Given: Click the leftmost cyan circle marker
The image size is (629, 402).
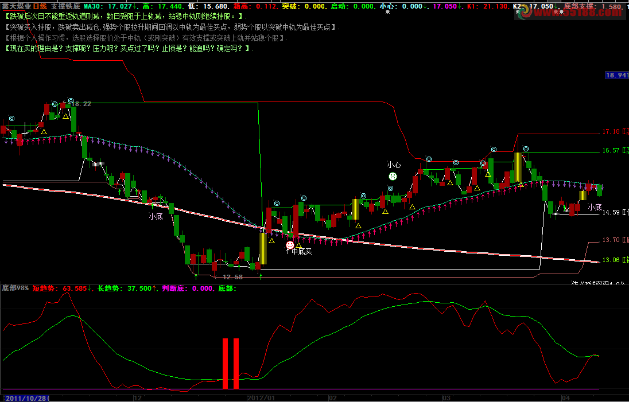Looking at the screenshot, I should pos(11,119).
